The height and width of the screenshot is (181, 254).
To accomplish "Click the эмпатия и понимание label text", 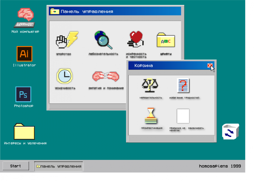I will click(106, 88).
